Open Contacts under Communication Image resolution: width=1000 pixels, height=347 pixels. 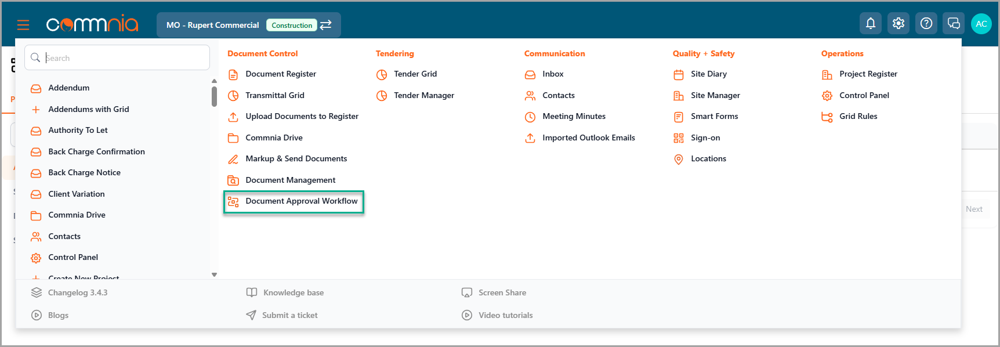tap(559, 95)
